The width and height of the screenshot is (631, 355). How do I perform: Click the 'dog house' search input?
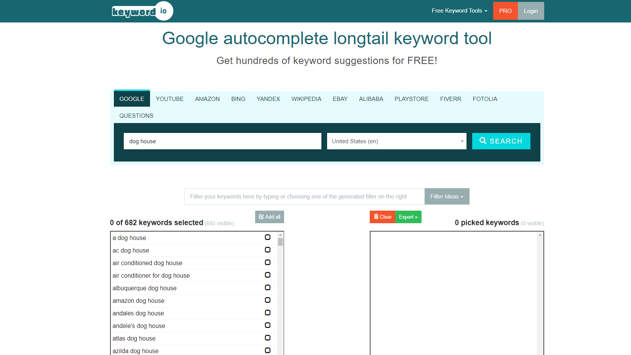tap(222, 141)
